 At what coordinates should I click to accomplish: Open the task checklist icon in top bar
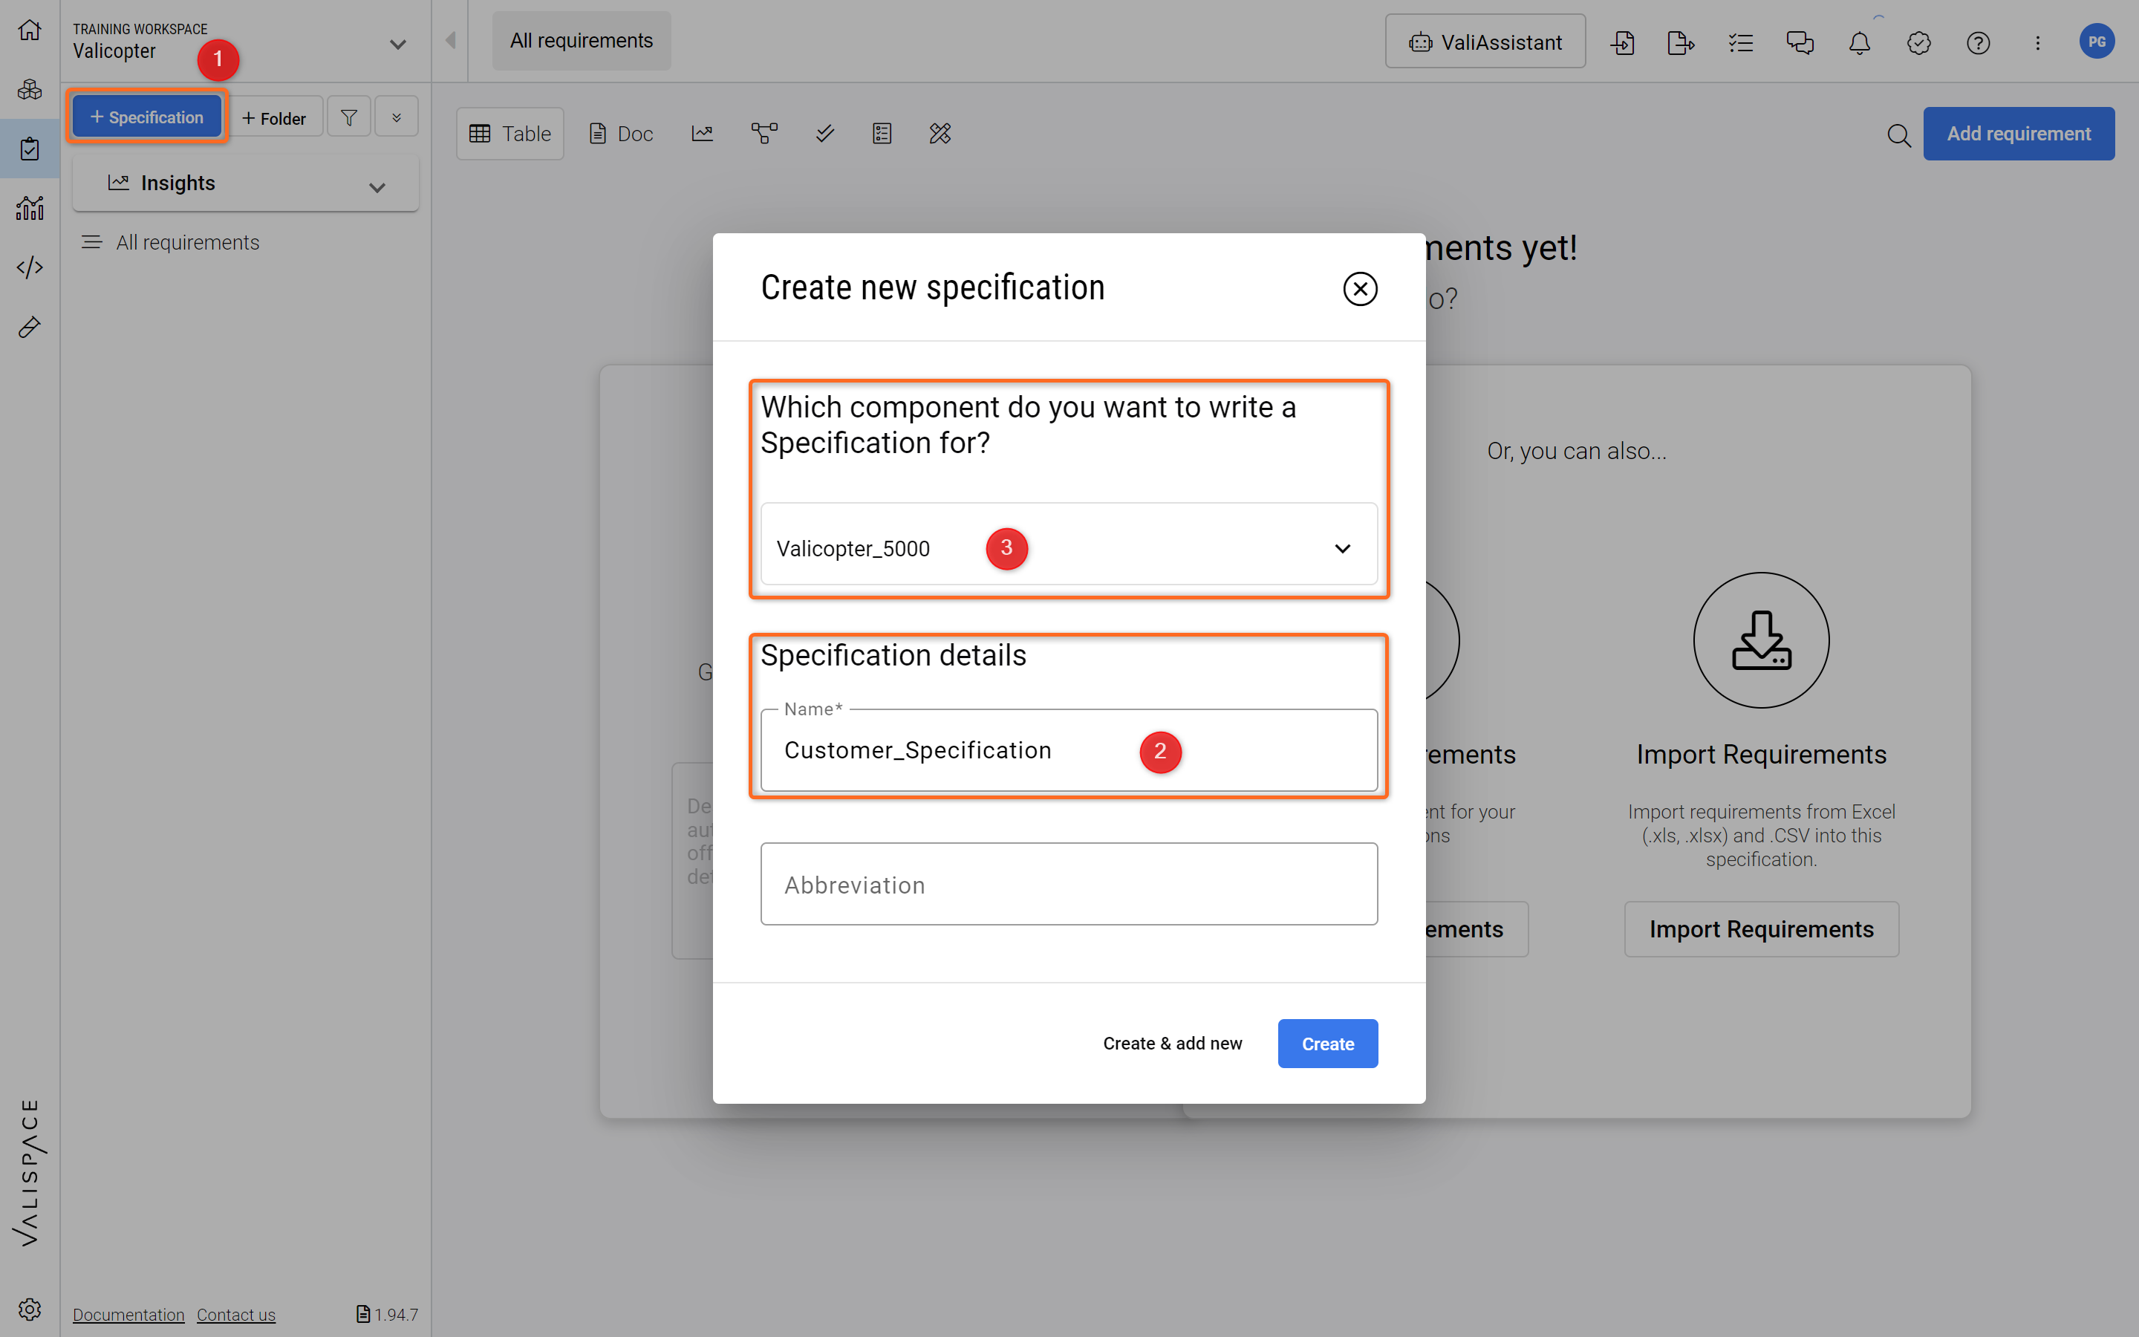[x=1740, y=42]
